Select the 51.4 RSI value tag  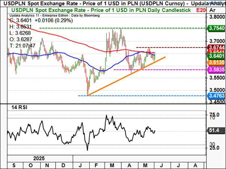pos(216,130)
